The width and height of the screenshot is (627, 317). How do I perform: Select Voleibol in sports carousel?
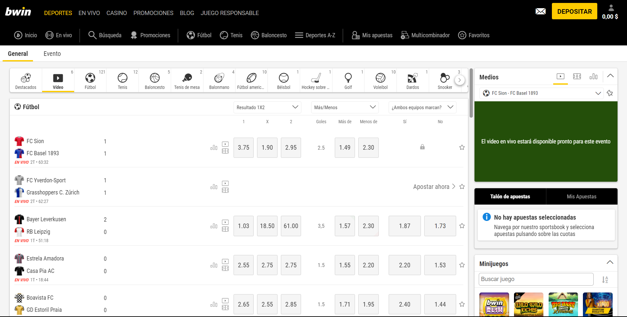380,80
